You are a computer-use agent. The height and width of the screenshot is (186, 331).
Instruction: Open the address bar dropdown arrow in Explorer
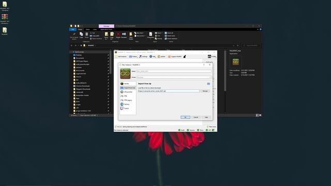(233, 45)
